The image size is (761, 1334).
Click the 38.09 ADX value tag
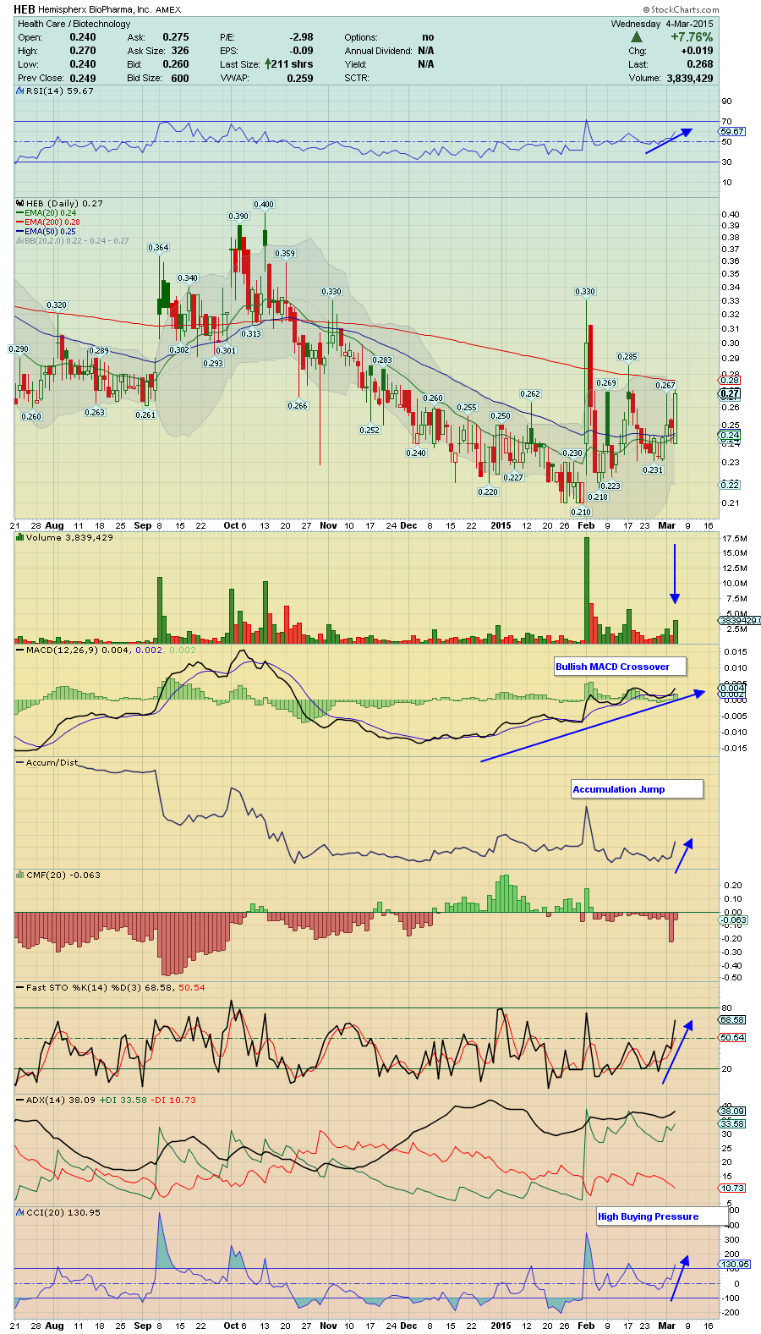[732, 1111]
